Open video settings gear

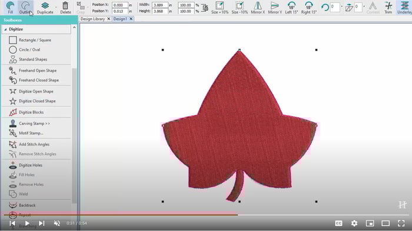354,223
